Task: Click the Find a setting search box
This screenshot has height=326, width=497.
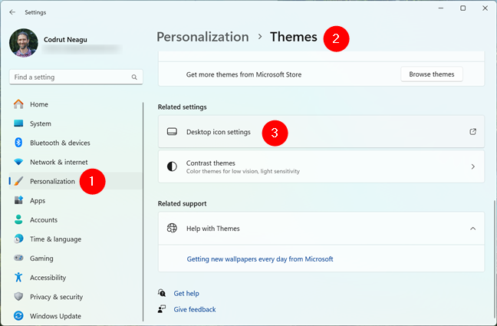Action: (x=76, y=77)
